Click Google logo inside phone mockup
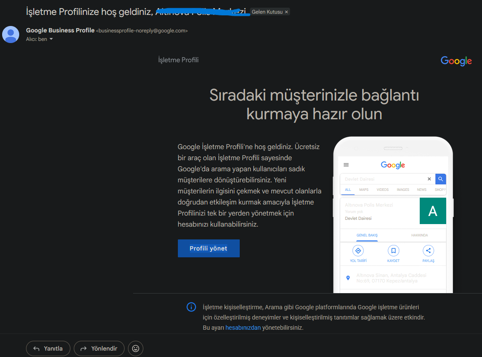482x357 pixels. tap(393, 165)
